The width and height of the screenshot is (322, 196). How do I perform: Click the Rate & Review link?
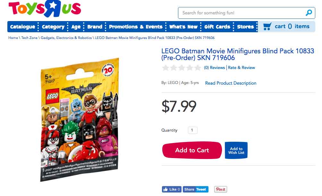point(241,68)
